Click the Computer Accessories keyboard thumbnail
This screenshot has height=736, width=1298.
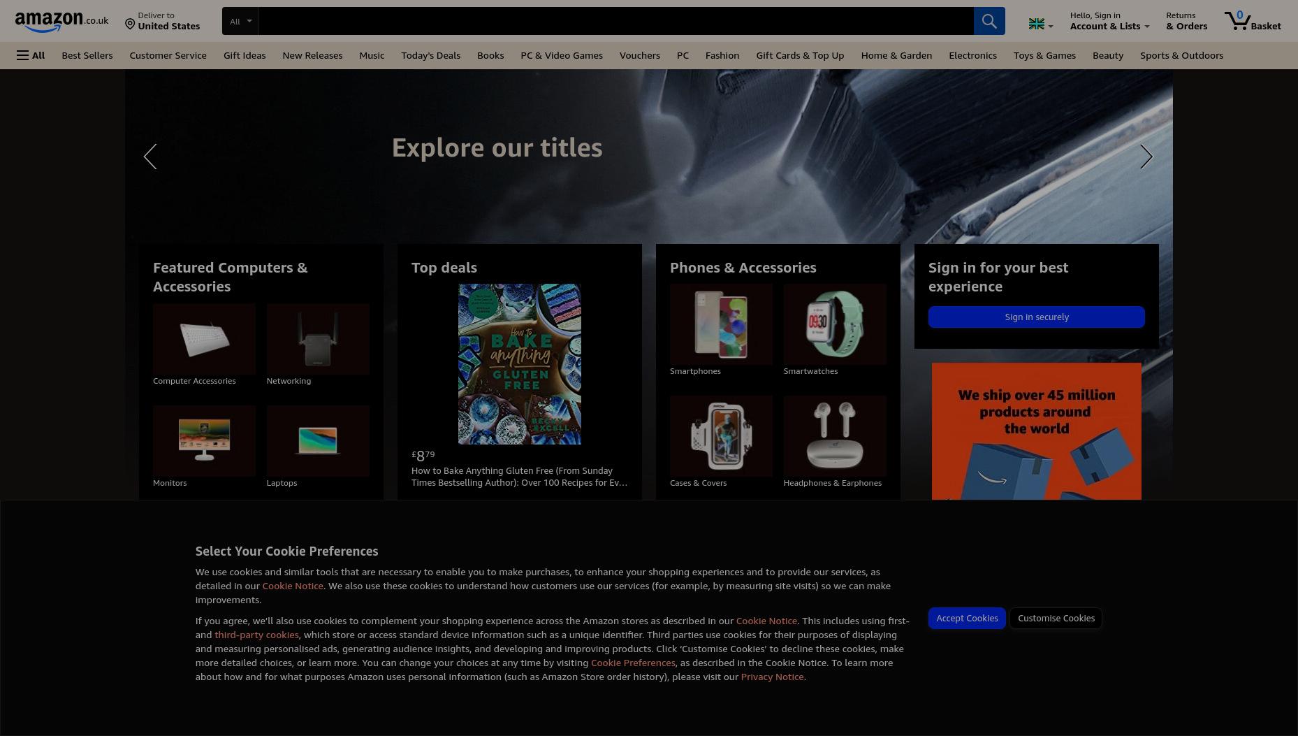(x=204, y=339)
